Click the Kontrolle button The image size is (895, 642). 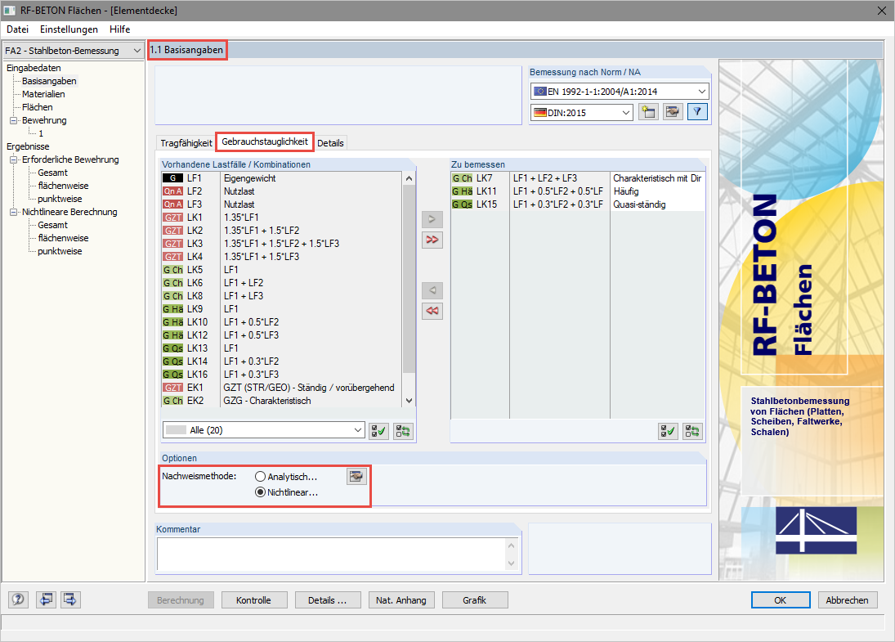253,600
